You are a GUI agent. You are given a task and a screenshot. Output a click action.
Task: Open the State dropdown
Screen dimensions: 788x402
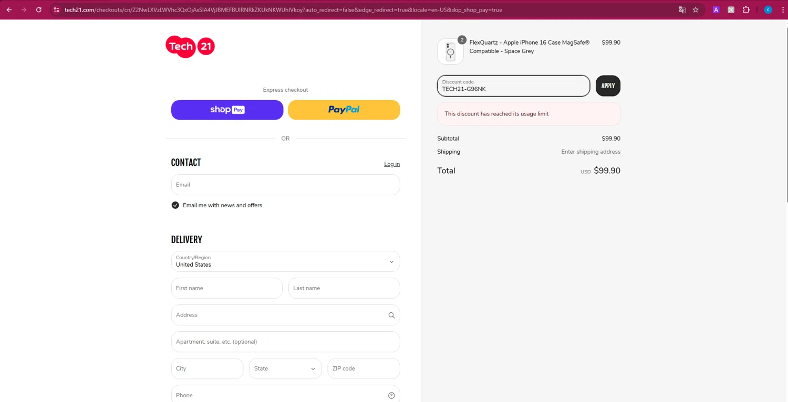[285, 368]
